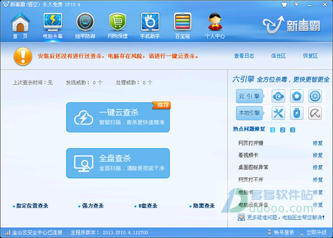Viewport: 333px width, 238px height.
Task: Click the cloud engine icon
Action: [x=278, y=96]
